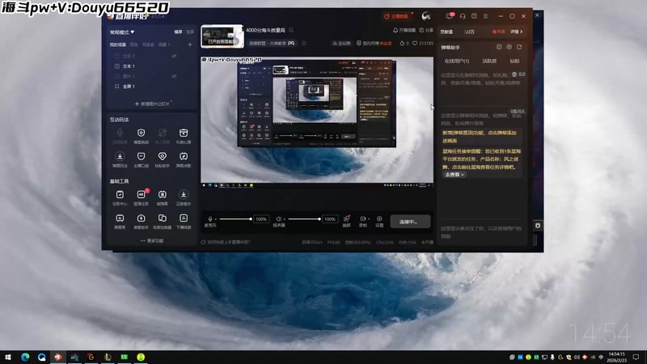The image size is (647, 364).
Task: Switch to the 在线用户(1) tab
Action: (456, 61)
